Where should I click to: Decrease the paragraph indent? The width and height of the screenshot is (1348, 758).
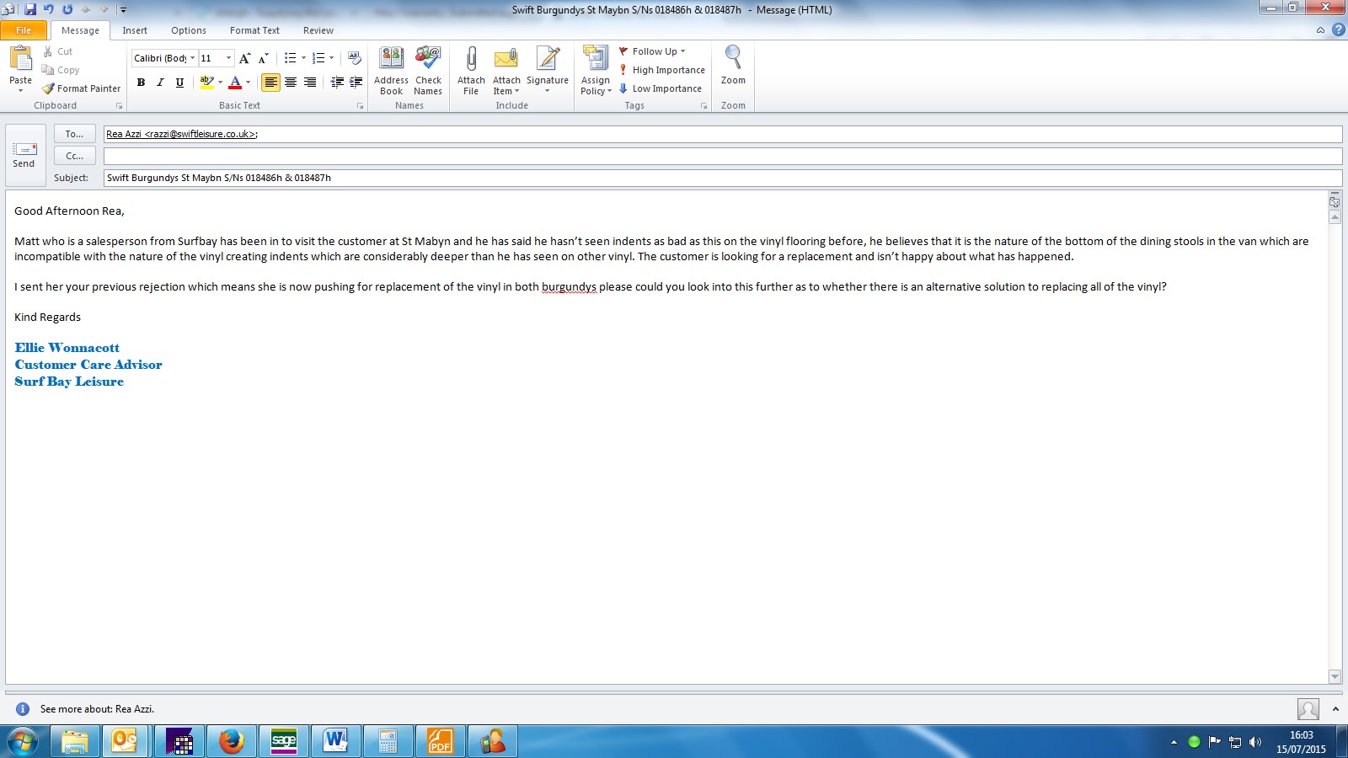tap(337, 82)
